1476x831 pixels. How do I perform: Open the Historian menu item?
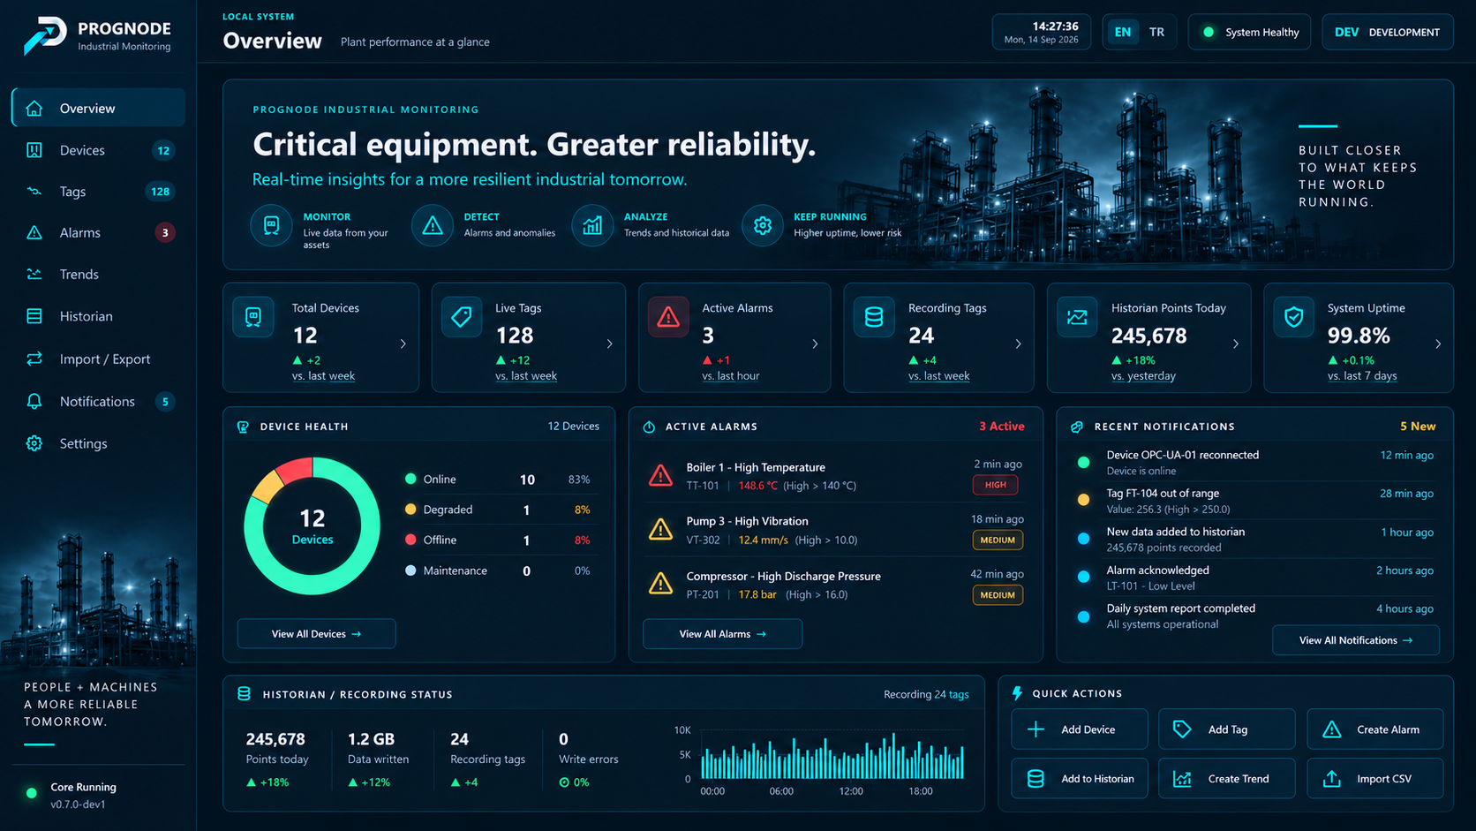(x=99, y=316)
